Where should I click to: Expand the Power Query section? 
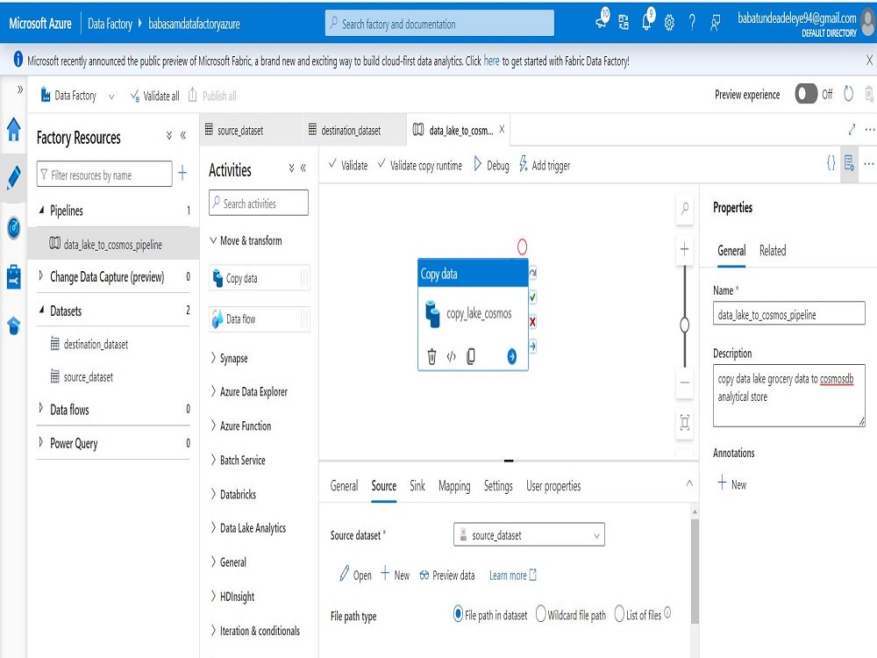pos(41,442)
